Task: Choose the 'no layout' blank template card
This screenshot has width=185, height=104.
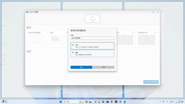Action: click(37, 39)
